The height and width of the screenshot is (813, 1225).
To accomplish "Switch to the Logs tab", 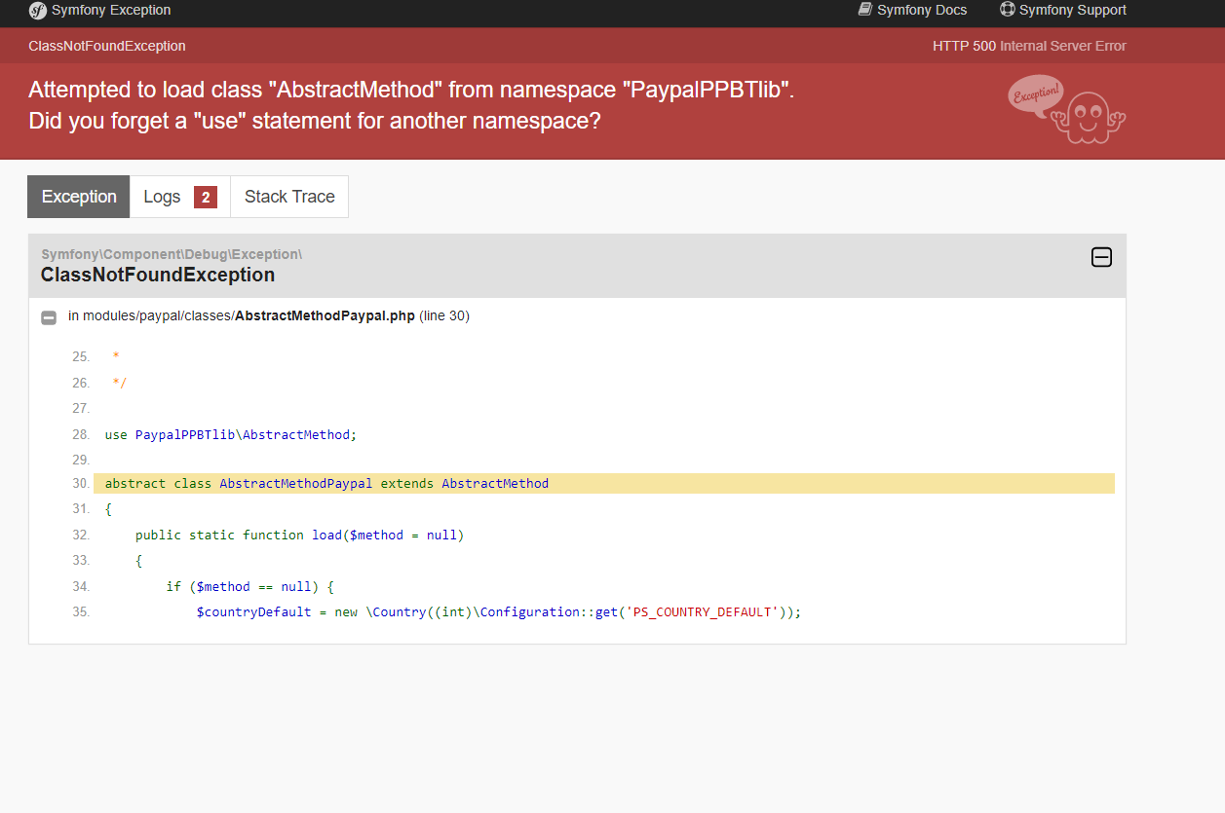I will [180, 197].
